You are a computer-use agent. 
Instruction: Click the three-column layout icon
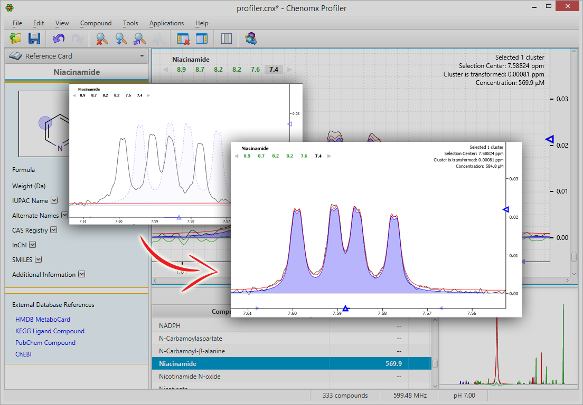[x=227, y=38]
